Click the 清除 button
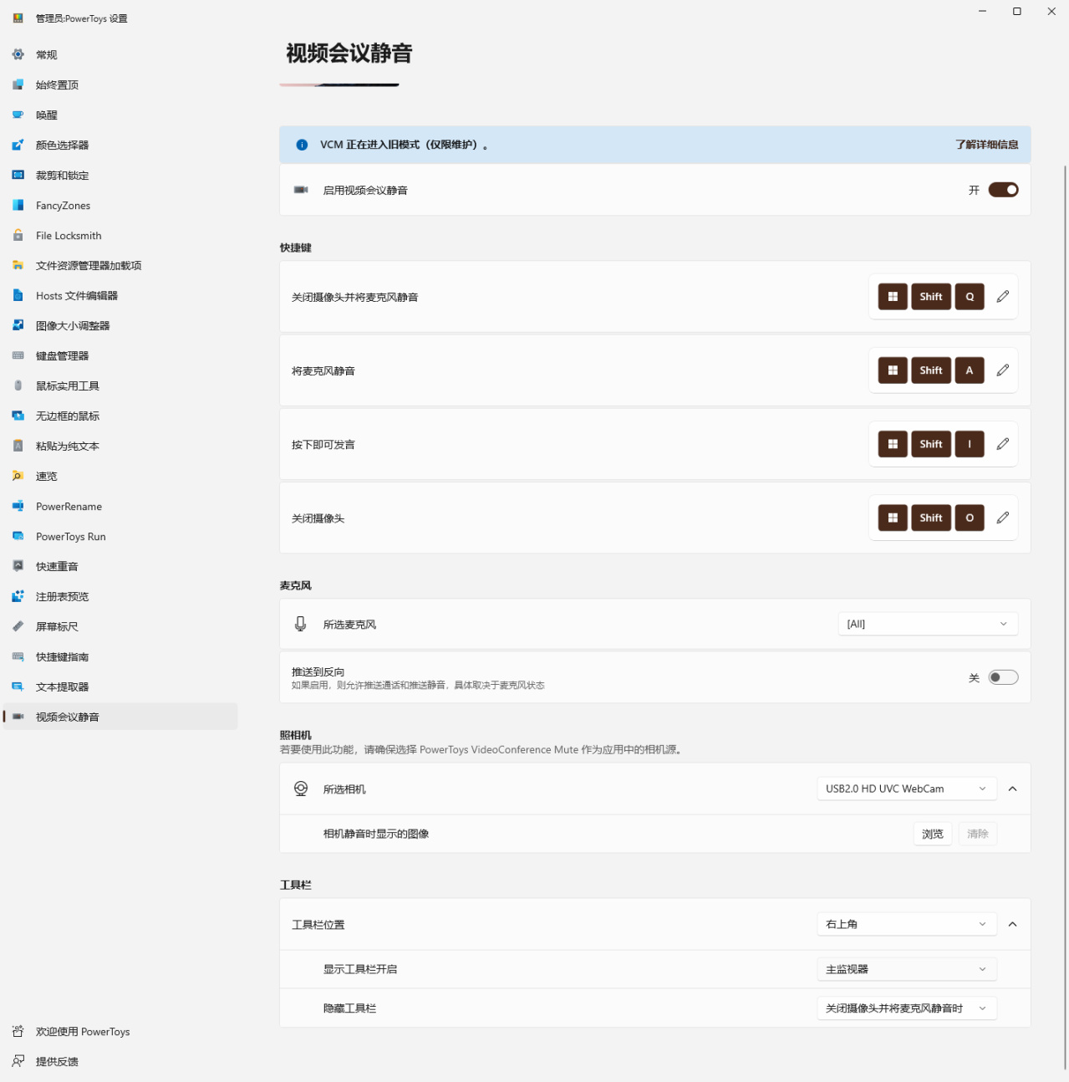The height and width of the screenshot is (1082, 1069). click(x=978, y=834)
